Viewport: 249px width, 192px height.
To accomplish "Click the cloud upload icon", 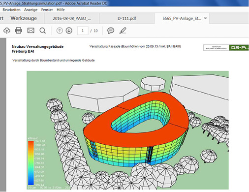I will point(7,31).
